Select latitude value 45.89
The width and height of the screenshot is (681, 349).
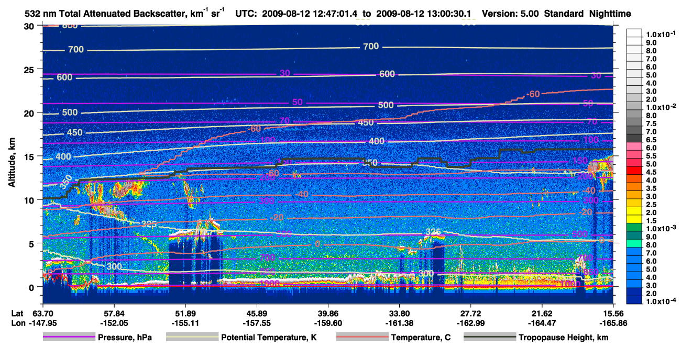tap(257, 312)
